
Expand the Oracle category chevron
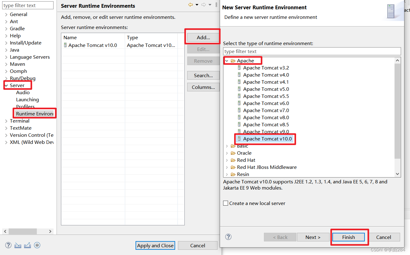227,153
